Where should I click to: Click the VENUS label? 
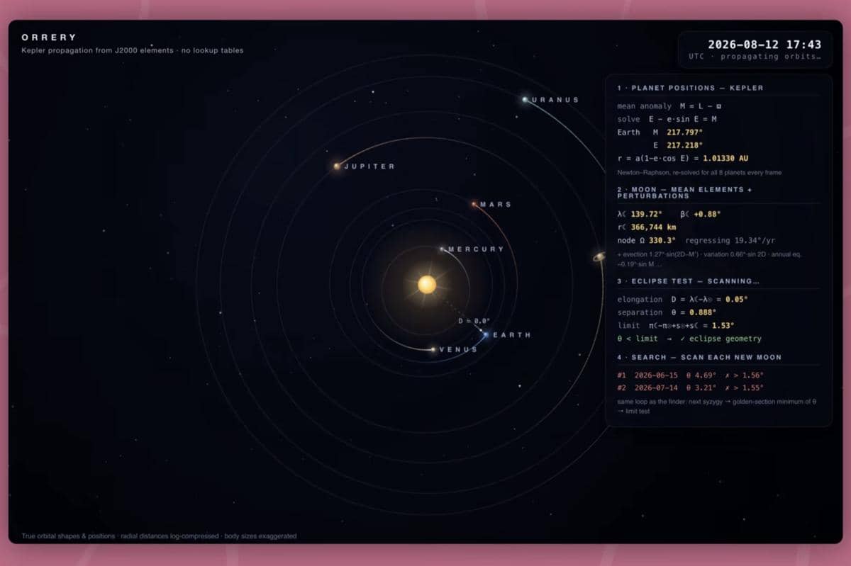click(x=459, y=350)
